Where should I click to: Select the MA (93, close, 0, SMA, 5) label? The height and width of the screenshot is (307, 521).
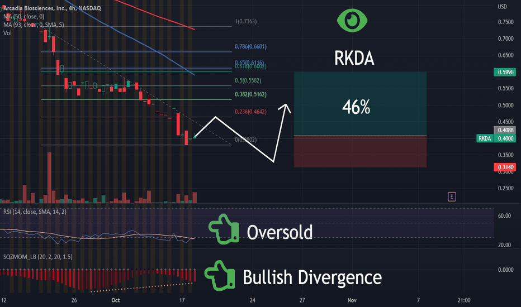(34, 25)
